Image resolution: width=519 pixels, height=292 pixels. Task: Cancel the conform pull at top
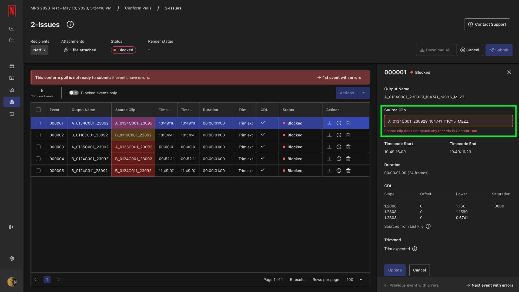[470, 50]
